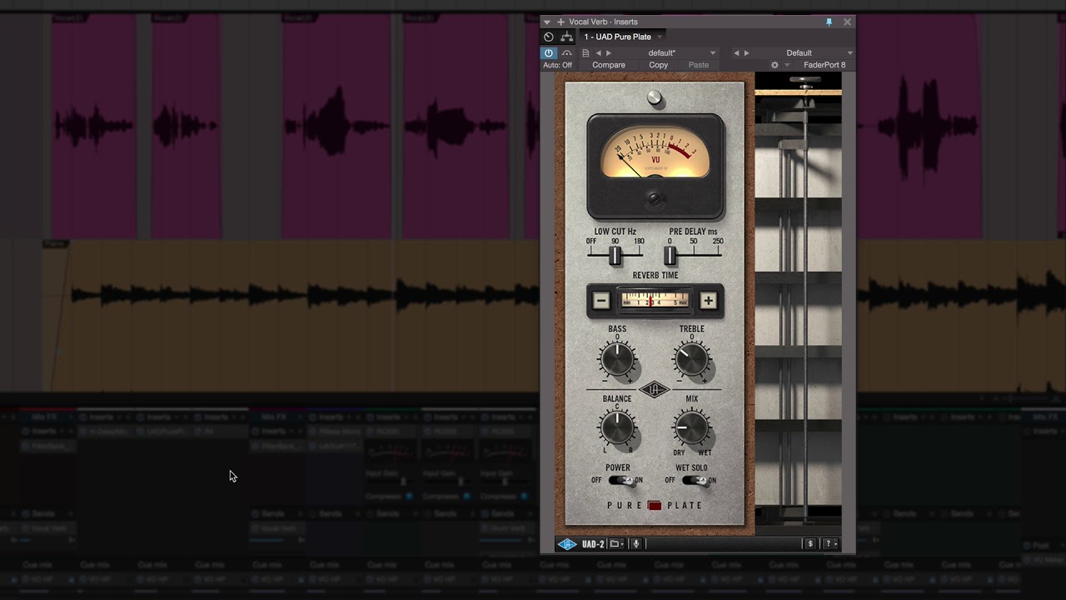The width and height of the screenshot is (1066, 600).
Task: Open the gear settings icon
Action: click(x=775, y=65)
